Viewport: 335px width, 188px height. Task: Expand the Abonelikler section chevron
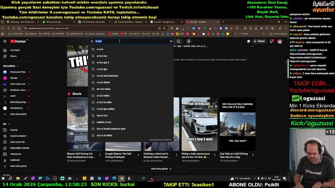pos(18,66)
